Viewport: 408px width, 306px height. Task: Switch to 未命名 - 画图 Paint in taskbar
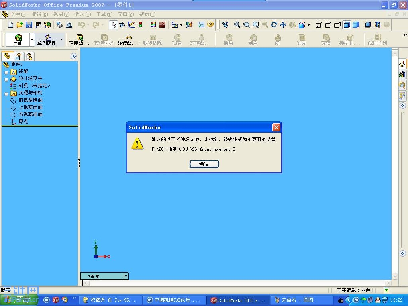point(301,300)
